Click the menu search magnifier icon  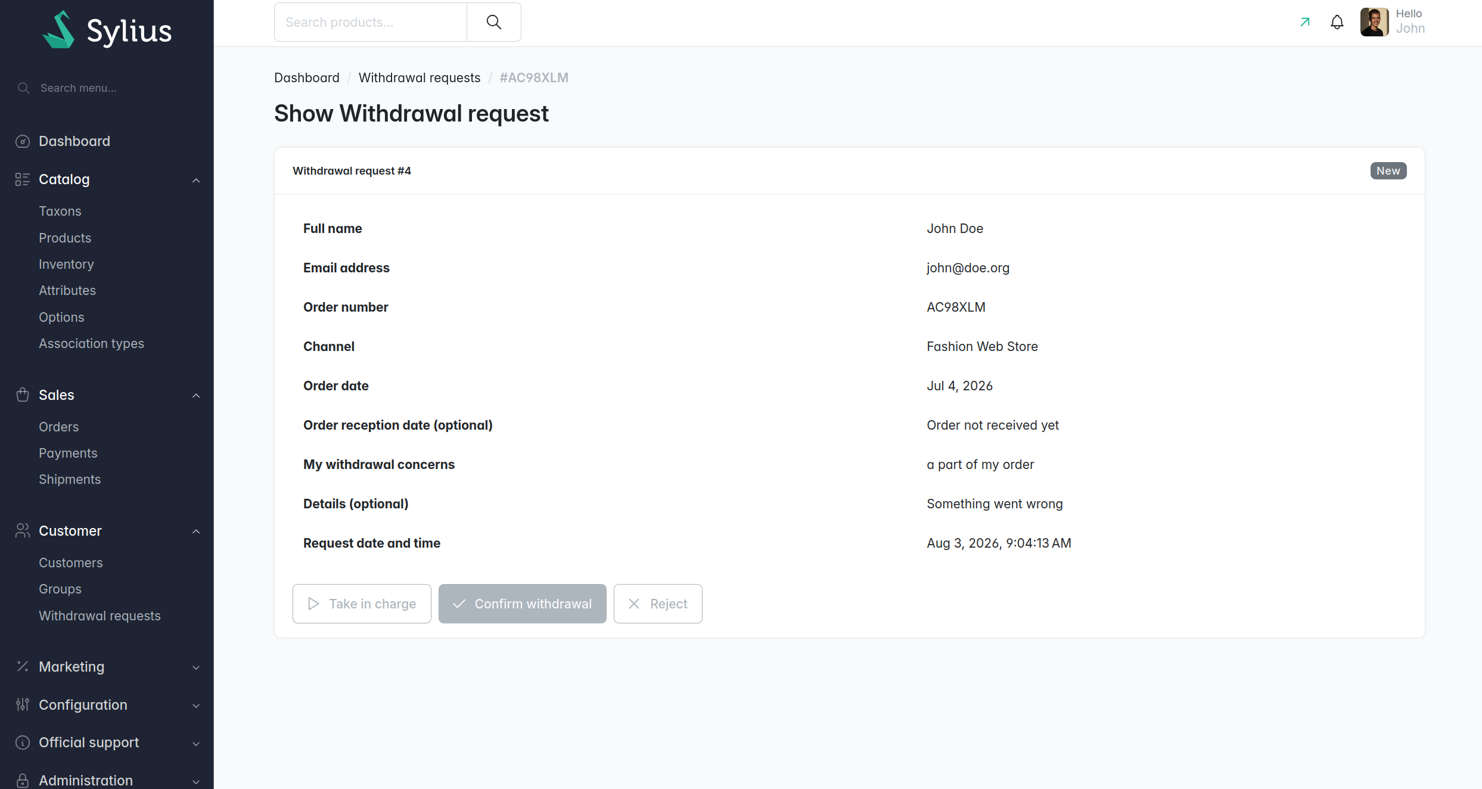[x=24, y=88]
